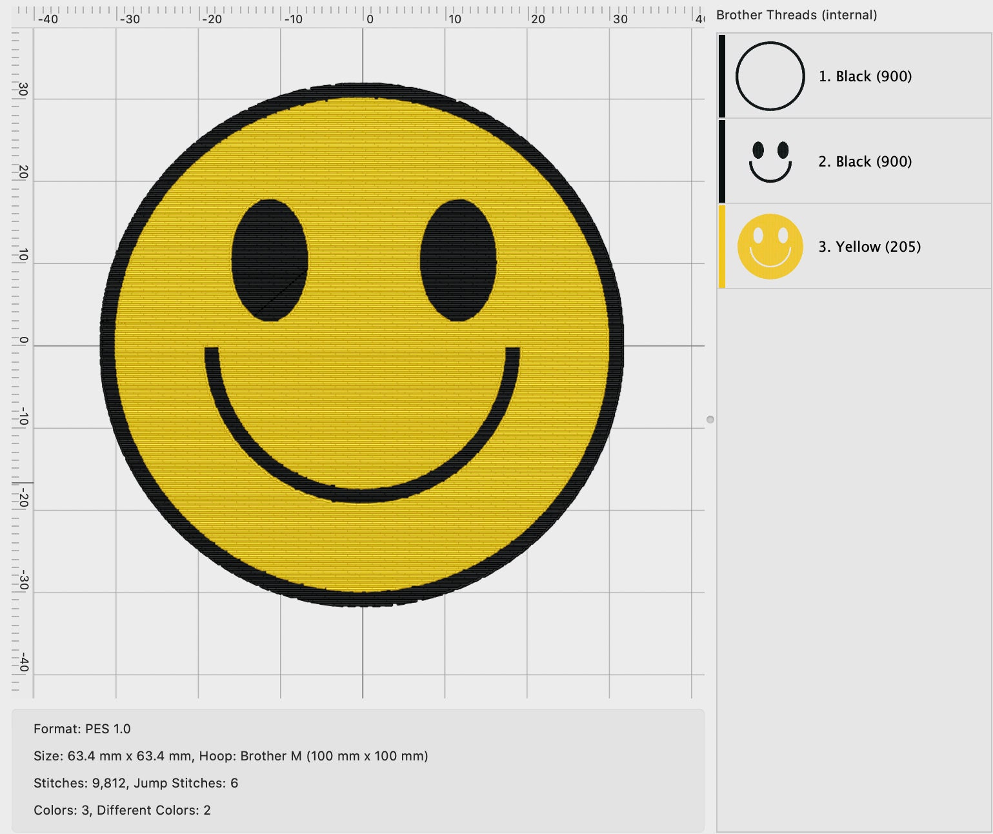
Task: Click the Brother Threads (internal) header
Action: click(796, 15)
